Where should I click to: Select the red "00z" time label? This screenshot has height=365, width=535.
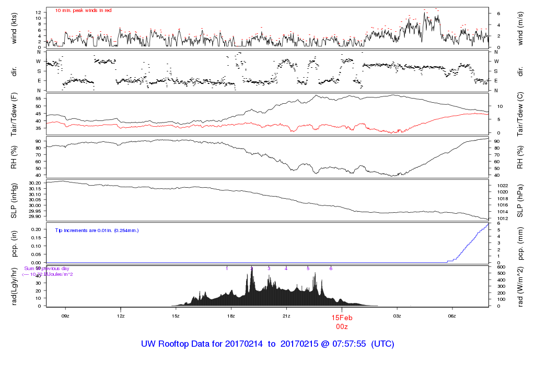[x=342, y=326]
